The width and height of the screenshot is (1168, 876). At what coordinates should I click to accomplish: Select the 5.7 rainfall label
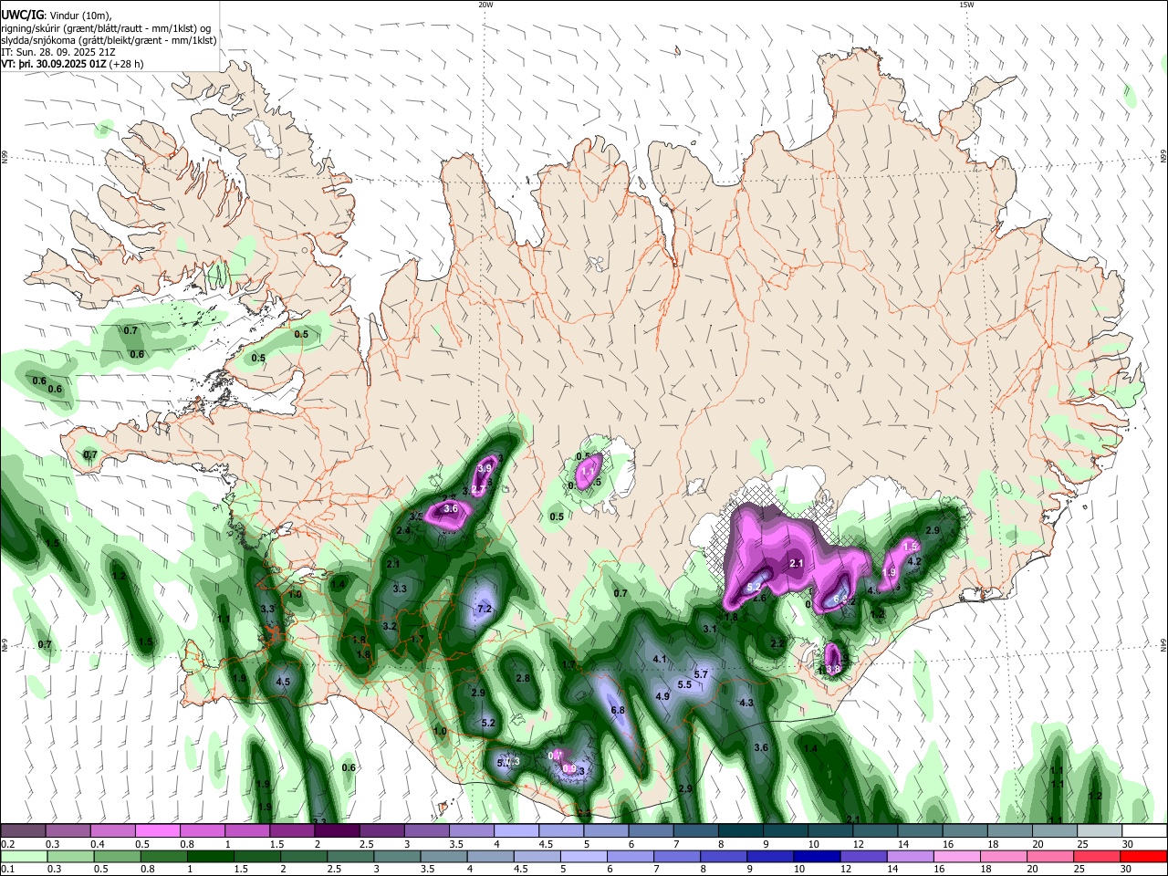(x=701, y=674)
